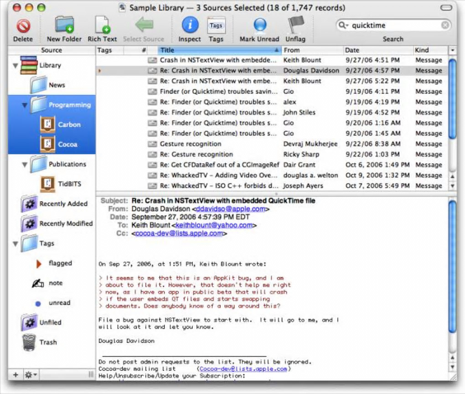Click the record list scroll down arrow
Viewport: 465px width, 394px height.
pyautogui.click(x=453, y=186)
